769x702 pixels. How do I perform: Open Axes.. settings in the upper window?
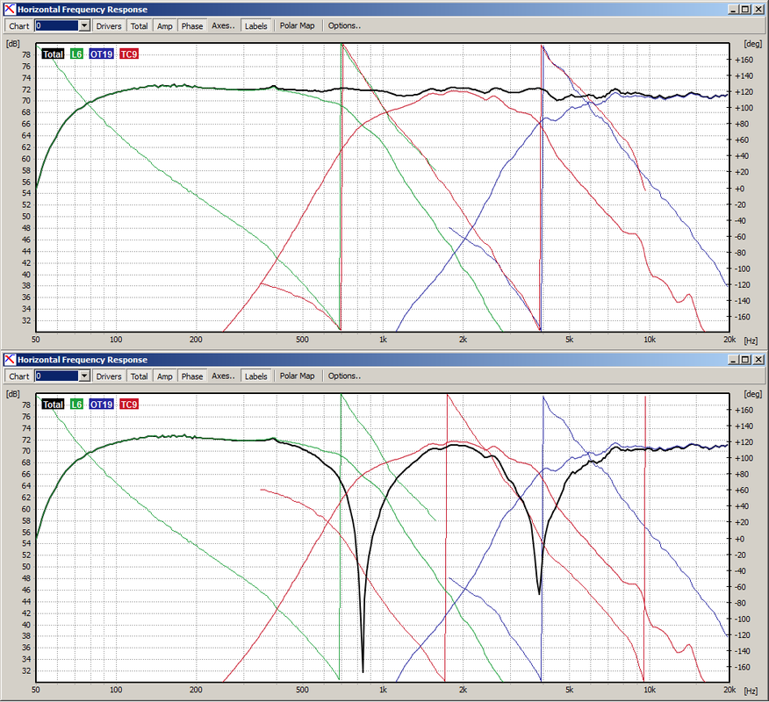(x=223, y=25)
